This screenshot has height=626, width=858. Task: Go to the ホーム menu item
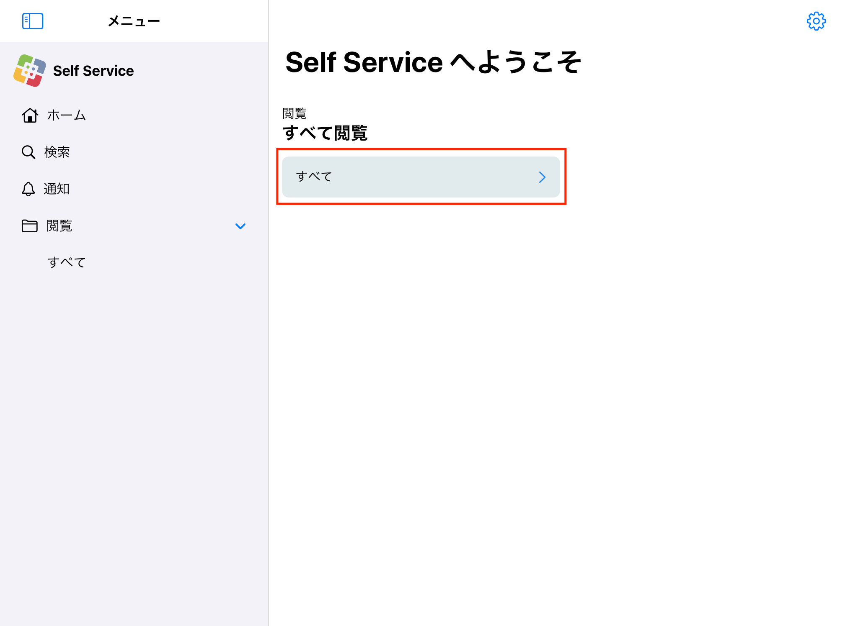pos(67,115)
